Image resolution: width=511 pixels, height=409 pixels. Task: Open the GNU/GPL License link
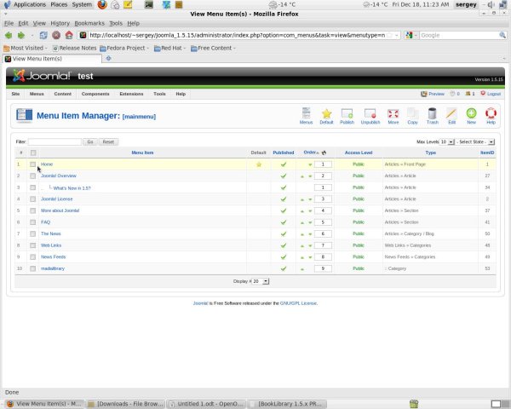click(x=298, y=303)
